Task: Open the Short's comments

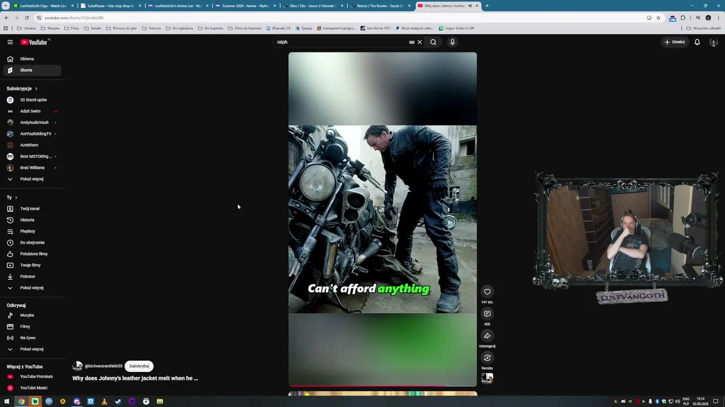Action: coord(487,314)
